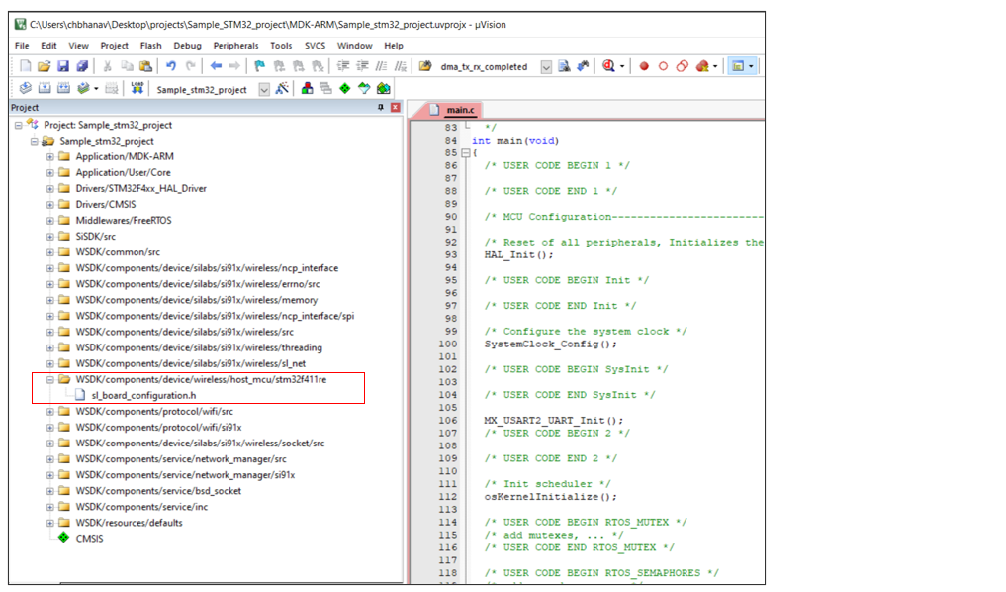Expand the Drivers/CMSIS folder node
Screen dimensions: 1006x592
[49, 205]
